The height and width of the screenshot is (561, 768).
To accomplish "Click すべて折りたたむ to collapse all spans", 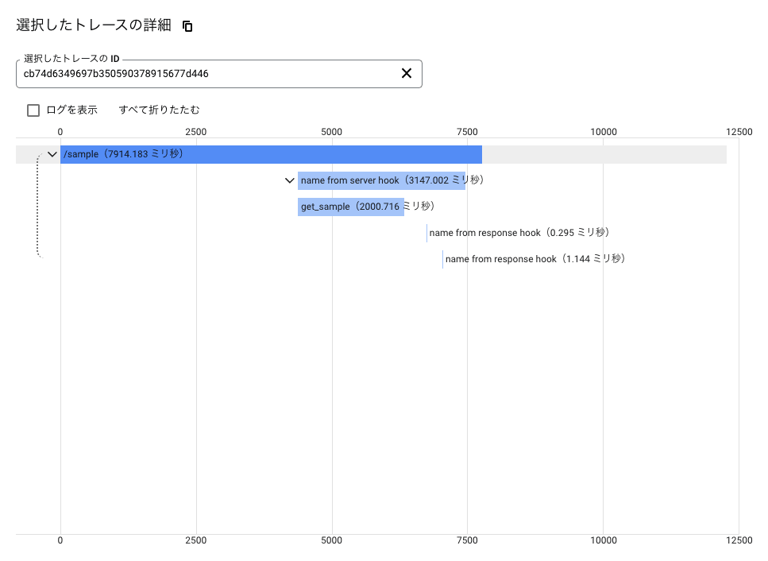I will tap(159, 110).
